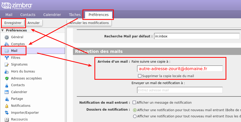Click the Zimbra logo
241x122 pixels.
pyautogui.click(x=18, y=5)
